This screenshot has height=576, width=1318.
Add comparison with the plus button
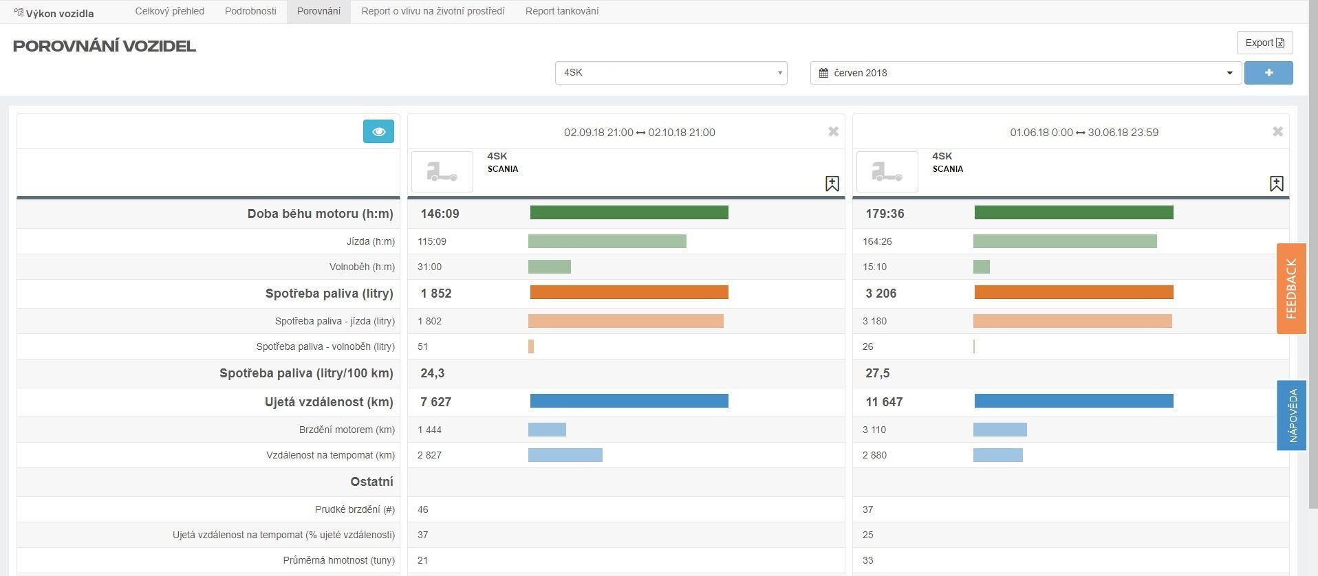1268,73
